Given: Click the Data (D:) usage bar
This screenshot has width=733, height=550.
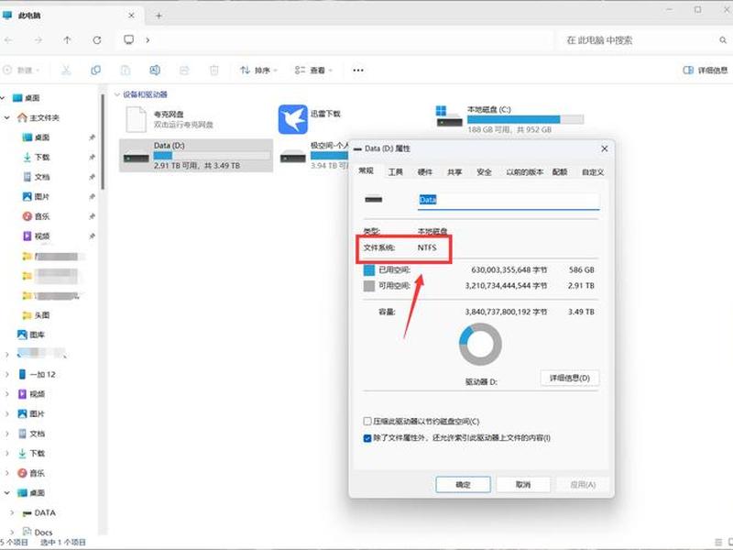Looking at the screenshot, I should pos(212,155).
